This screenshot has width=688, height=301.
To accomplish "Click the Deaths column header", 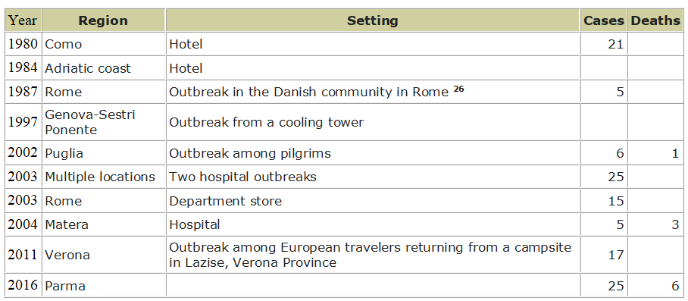I will click(x=655, y=20).
